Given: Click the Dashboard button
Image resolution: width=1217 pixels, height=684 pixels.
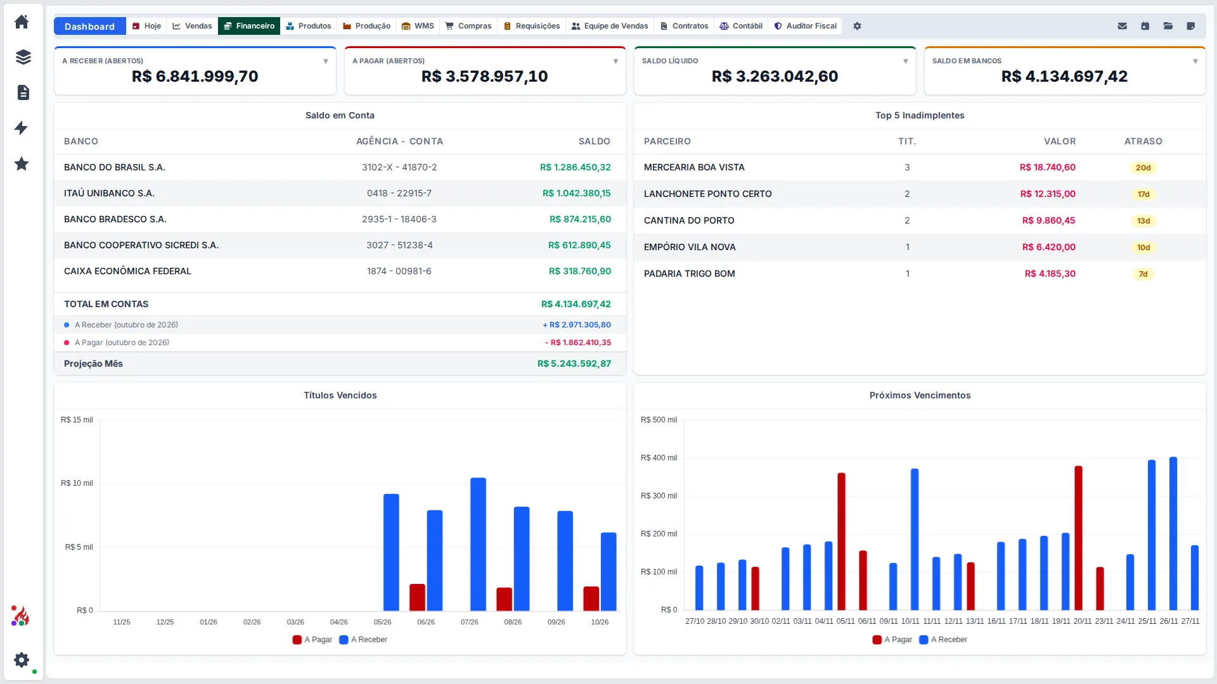Looking at the screenshot, I should 89,26.
